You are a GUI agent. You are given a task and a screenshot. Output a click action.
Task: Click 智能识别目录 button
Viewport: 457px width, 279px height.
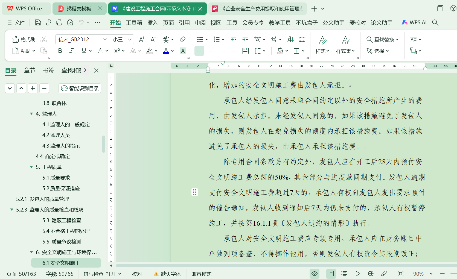(80, 88)
